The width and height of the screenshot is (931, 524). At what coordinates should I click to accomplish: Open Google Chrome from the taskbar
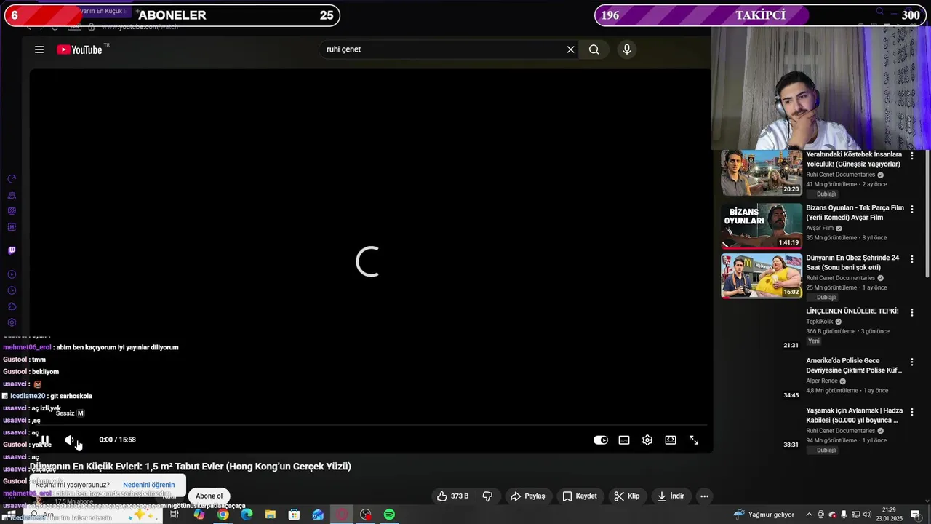pyautogui.click(x=223, y=515)
